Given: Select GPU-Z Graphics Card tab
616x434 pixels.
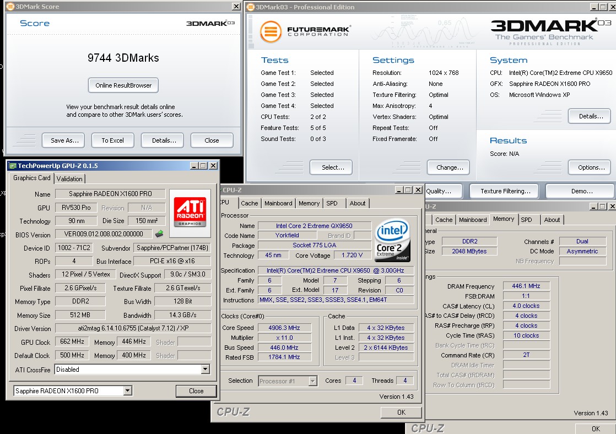Looking at the screenshot, I should coord(32,178).
